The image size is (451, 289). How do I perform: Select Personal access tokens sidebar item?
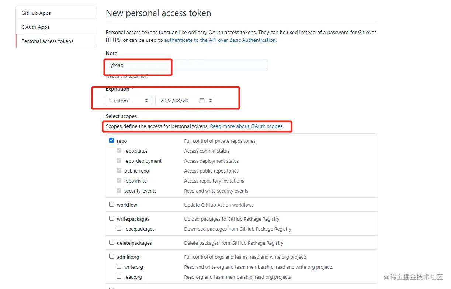(x=48, y=41)
